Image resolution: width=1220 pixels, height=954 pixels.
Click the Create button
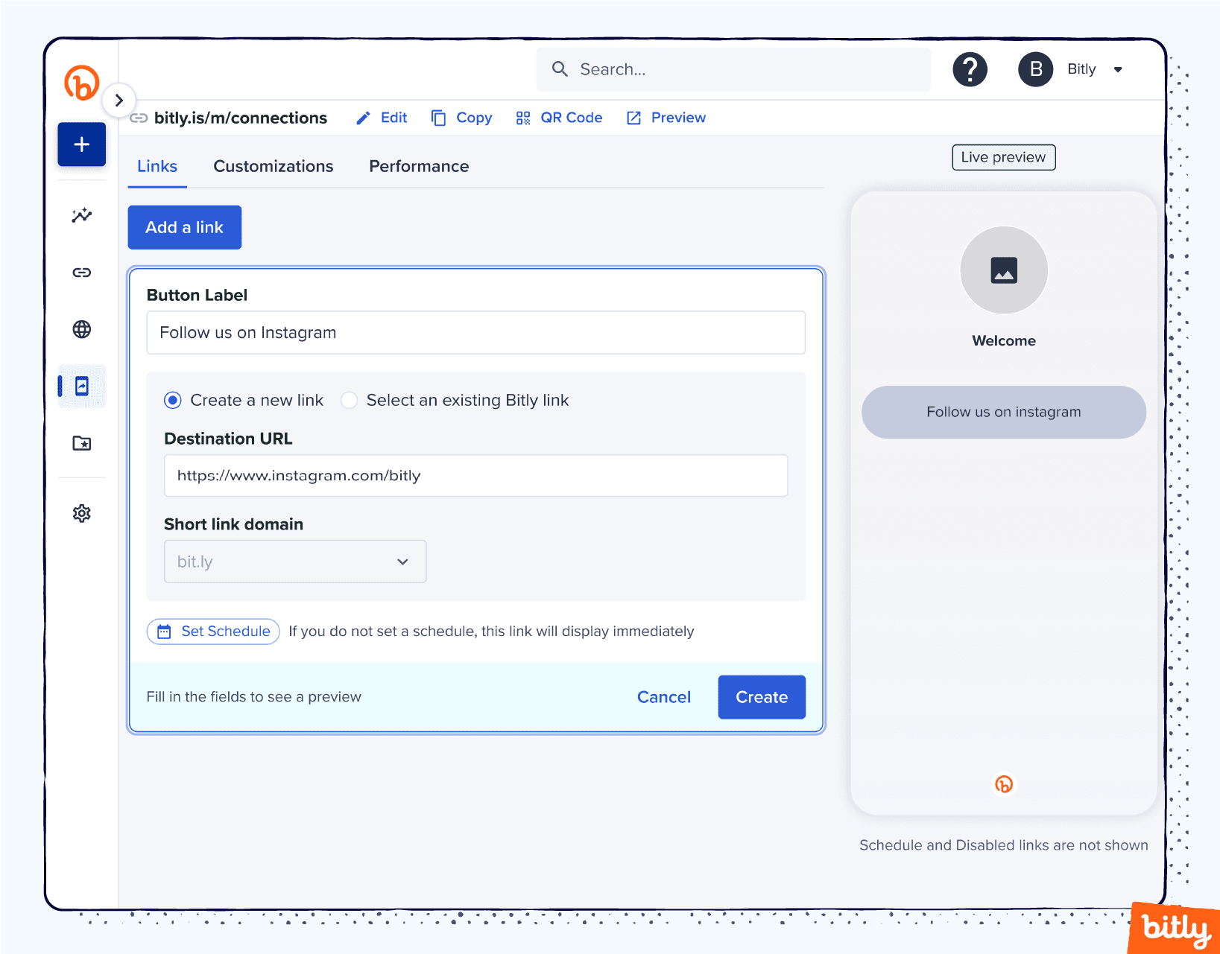click(761, 696)
